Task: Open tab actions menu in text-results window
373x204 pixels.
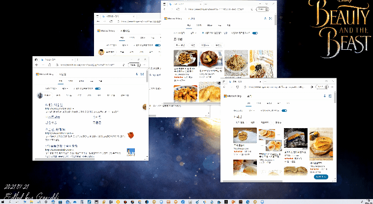Action: (36, 60)
